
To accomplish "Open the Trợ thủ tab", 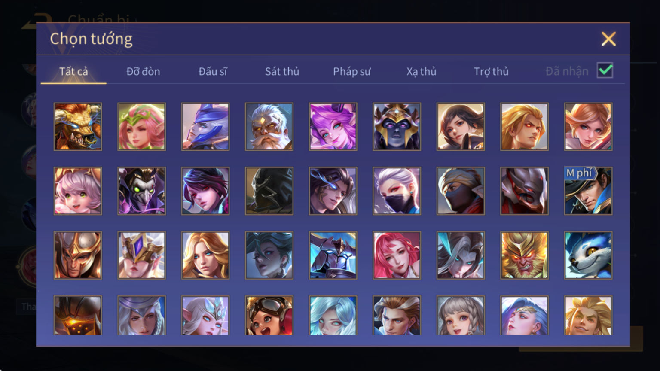I will coord(491,71).
